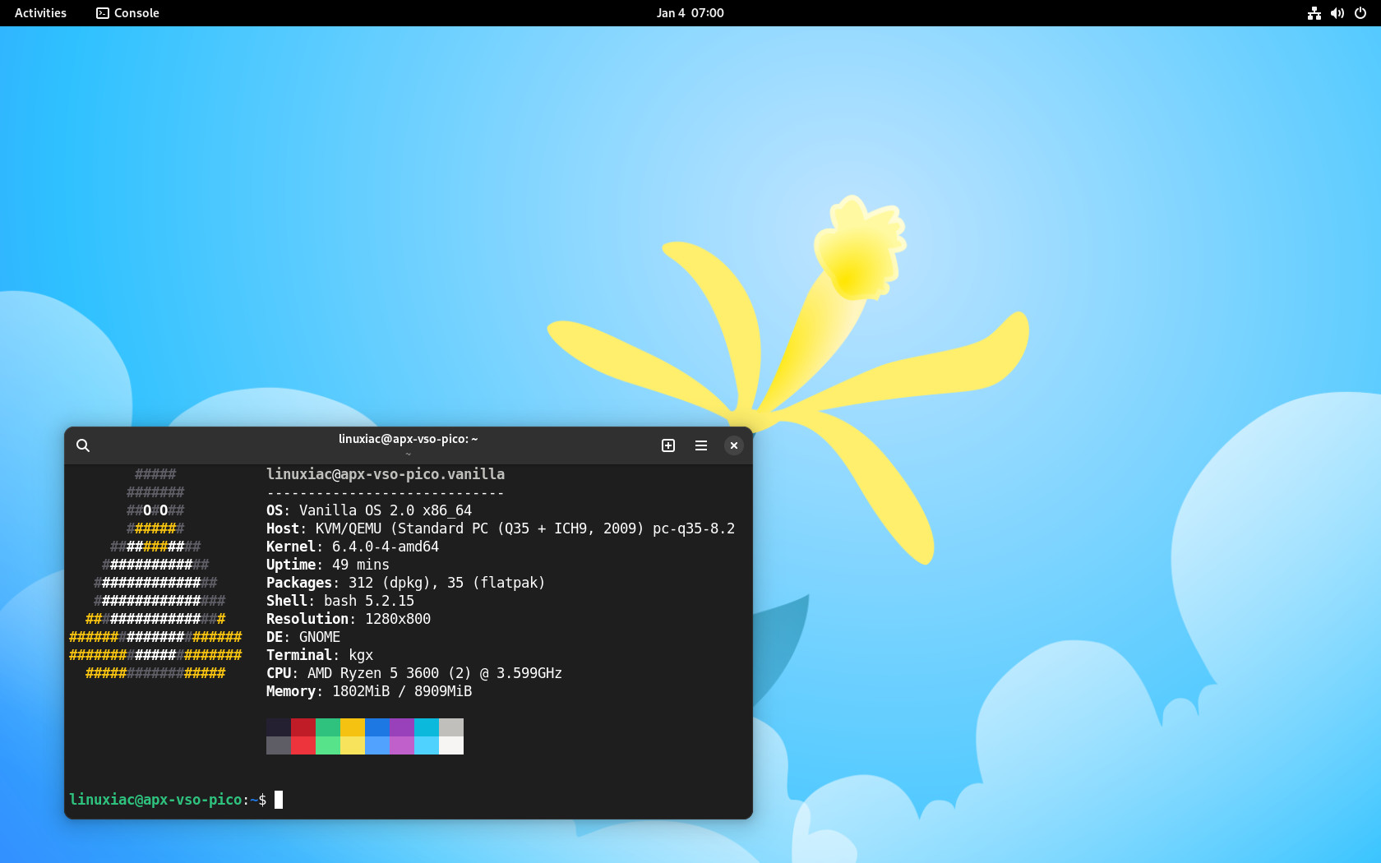Open search in the Console window
This screenshot has height=863, width=1381.
click(x=83, y=445)
